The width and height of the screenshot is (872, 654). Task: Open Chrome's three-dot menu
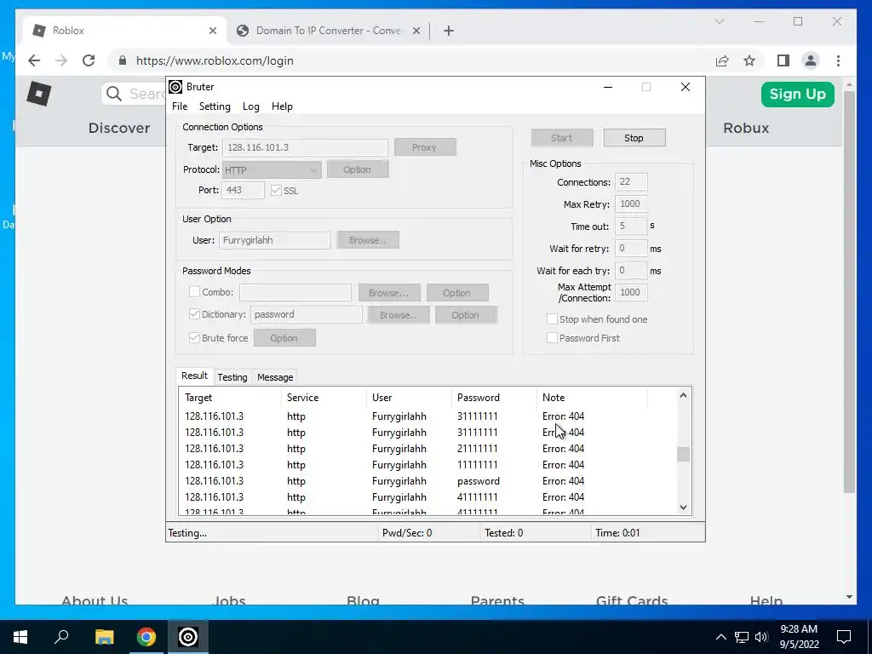coord(838,60)
